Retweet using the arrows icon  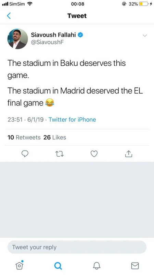click(x=59, y=154)
